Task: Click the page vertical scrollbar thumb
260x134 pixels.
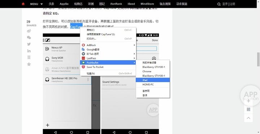Action: coord(258,59)
